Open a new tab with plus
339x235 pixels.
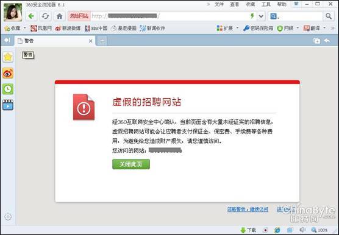pos(102,41)
